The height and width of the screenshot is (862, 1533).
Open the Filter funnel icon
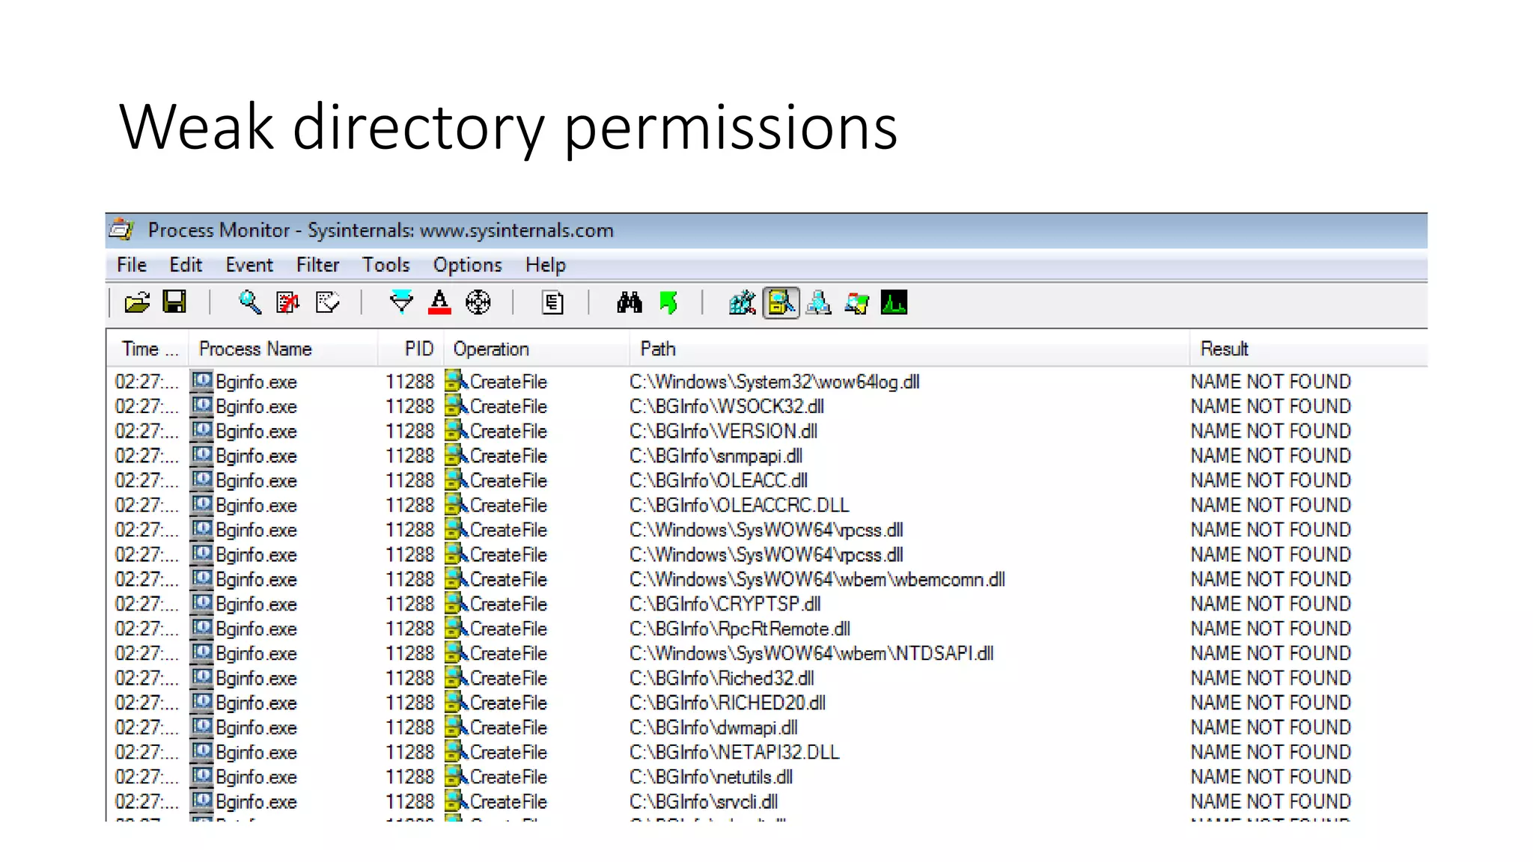coord(401,302)
